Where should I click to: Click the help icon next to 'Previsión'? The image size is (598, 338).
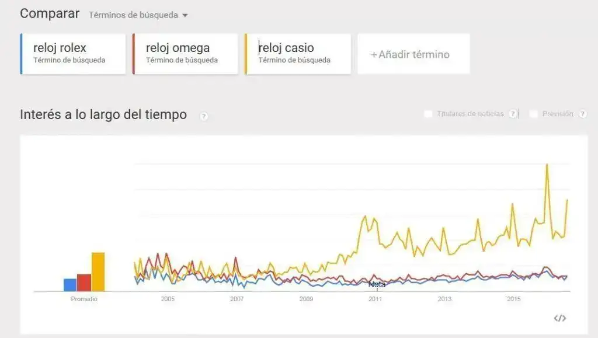click(582, 114)
